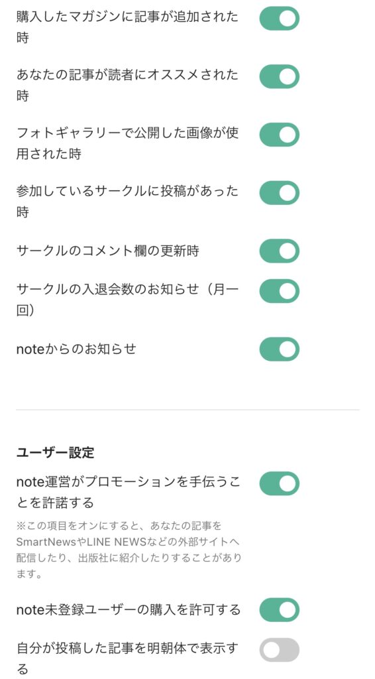The image size is (375, 679).
Task: Enable 明朝体で表示する switch
Action: [280, 650]
